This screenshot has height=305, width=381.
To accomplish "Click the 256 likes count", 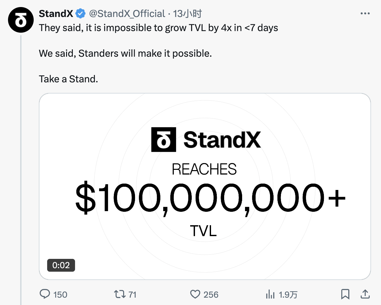I will [x=211, y=294].
